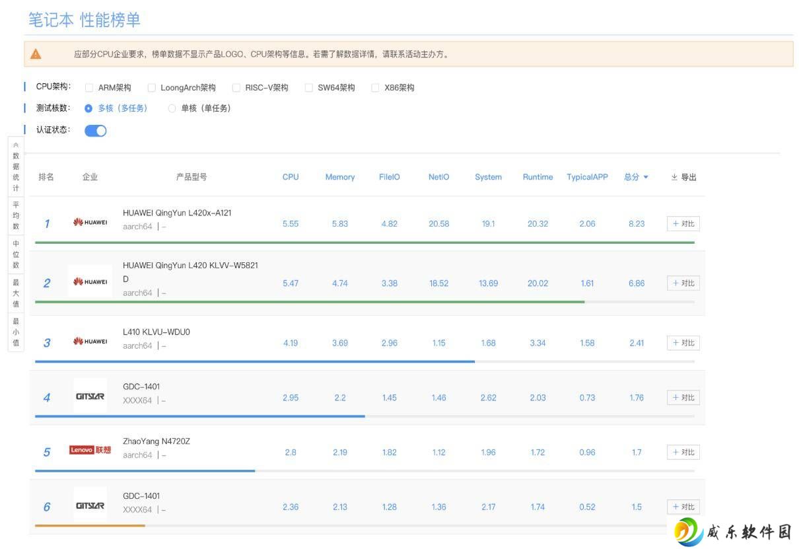This screenshot has width=799, height=549.
Task: Click Runtime column header
Action: 538,177
